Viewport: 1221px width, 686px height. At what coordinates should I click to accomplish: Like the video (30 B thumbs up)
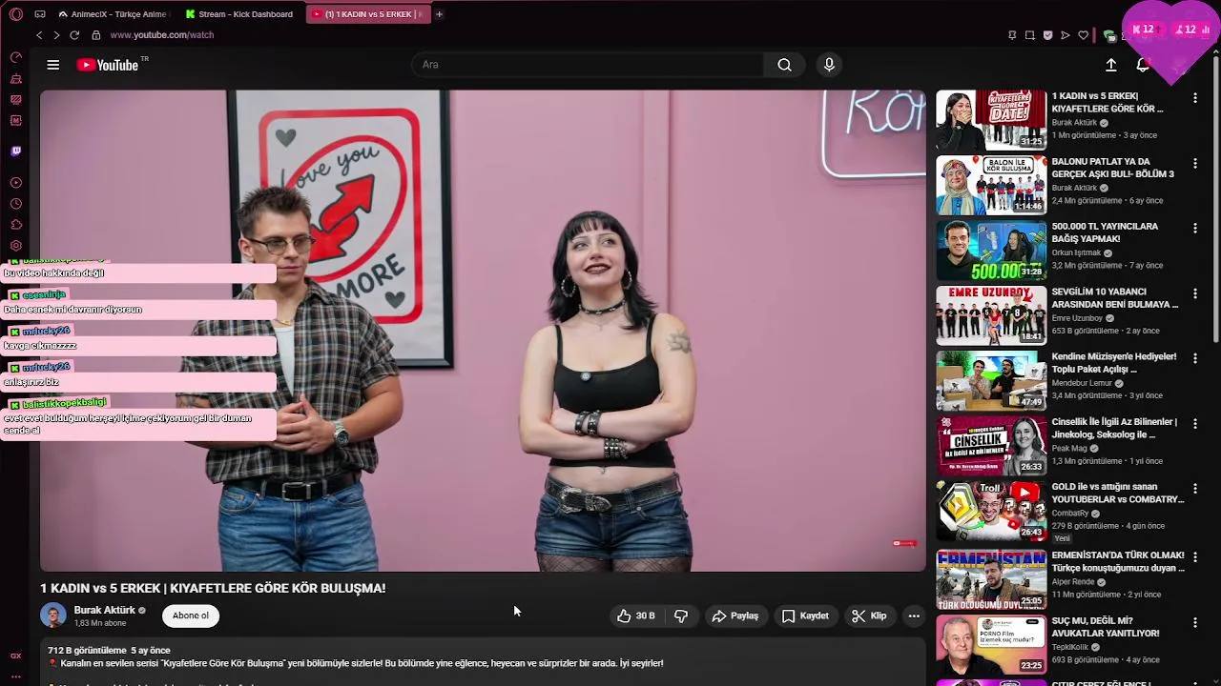click(635, 616)
